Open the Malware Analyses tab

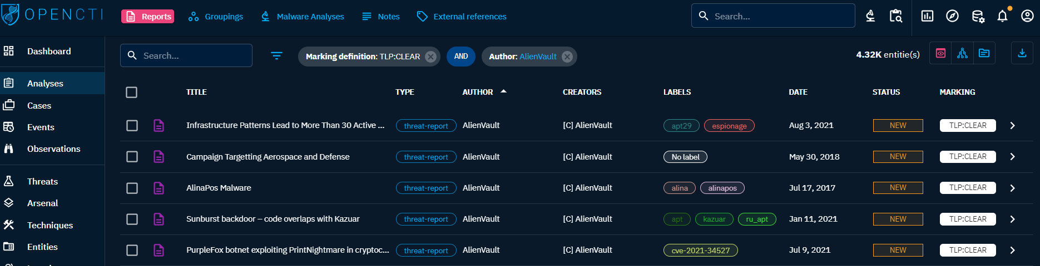coord(303,17)
